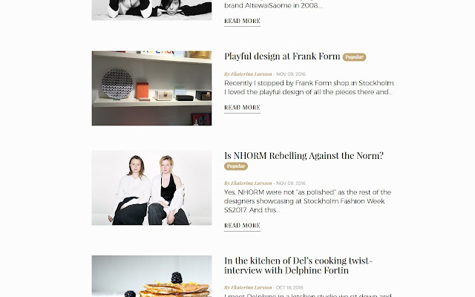The width and height of the screenshot is (475, 297).
Task: Open the Playful design at Frank Form article
Action: pos(282,56)
